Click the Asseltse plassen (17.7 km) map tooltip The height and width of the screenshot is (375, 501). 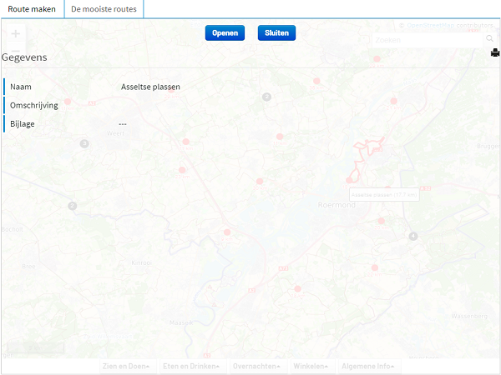[384, 194]
